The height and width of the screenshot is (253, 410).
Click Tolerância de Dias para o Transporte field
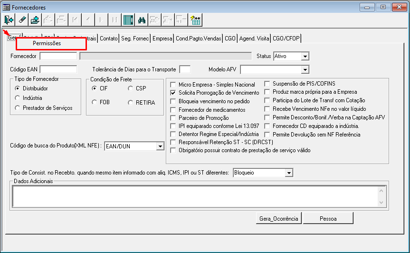click(185, 69)
